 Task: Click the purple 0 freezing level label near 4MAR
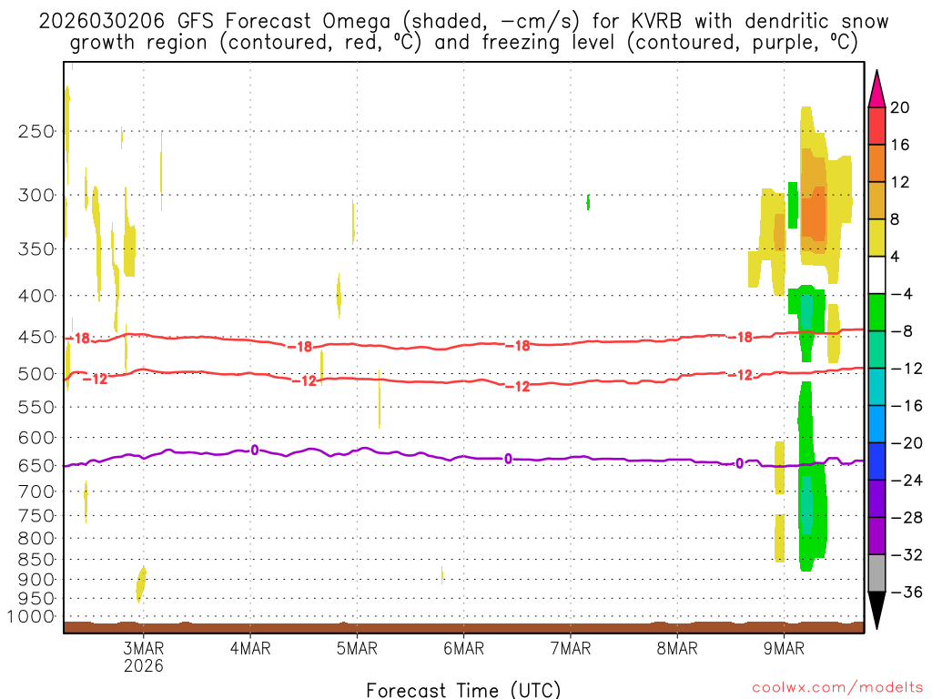point(255,450)
